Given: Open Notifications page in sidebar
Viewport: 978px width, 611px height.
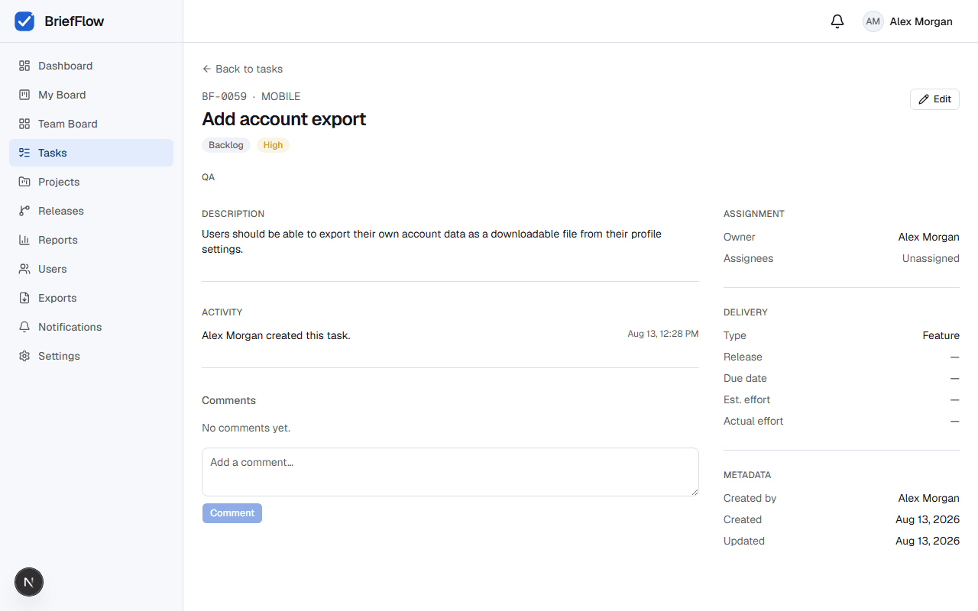Looking at the screenshot, I should click(92, 327).
